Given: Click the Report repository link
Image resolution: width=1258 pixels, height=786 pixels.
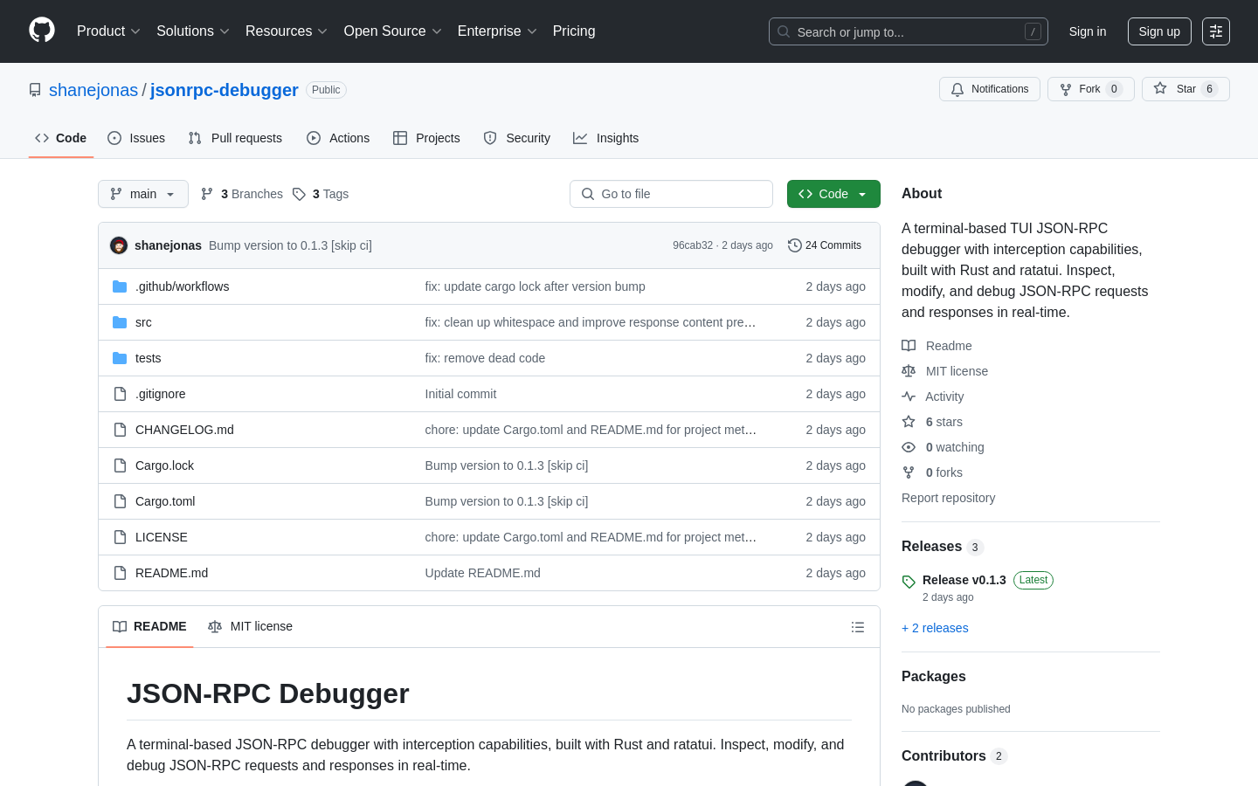Looking at the screenshot, I should coord(949,498).
